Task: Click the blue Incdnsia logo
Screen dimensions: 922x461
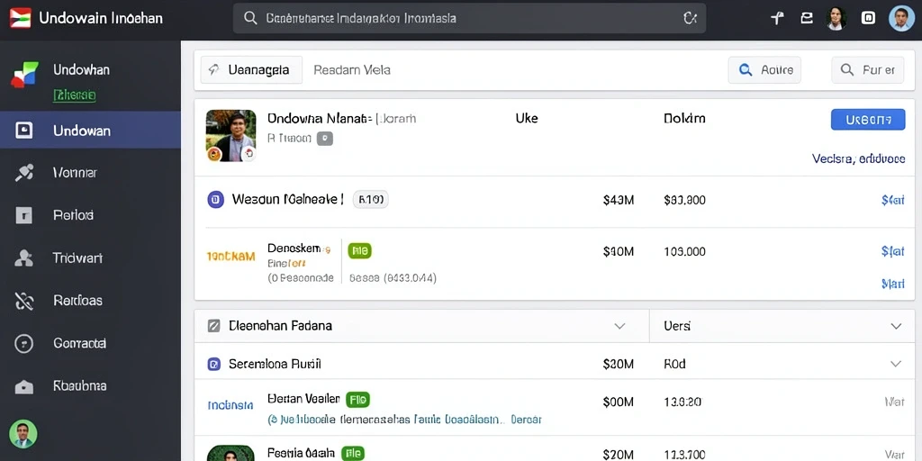Action: pos(230,405)
